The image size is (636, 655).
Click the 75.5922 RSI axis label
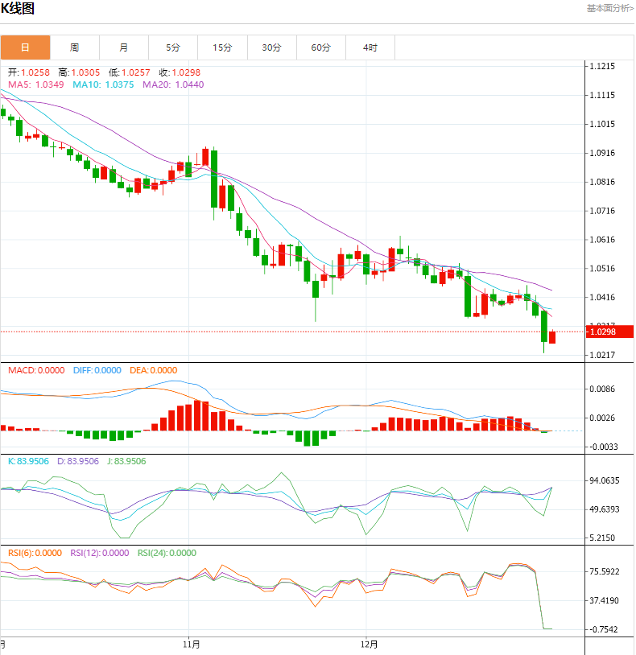[x=605, y=572]
